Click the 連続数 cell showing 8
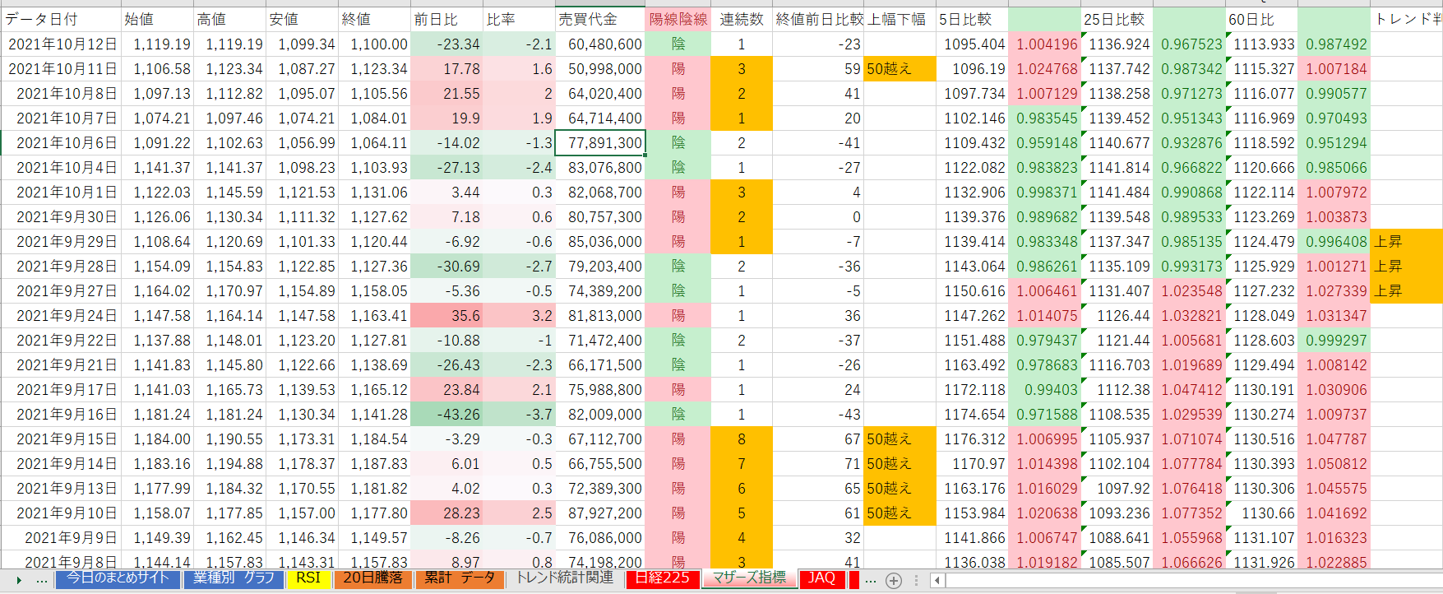The height and width of the screenshot is (594, 1443). coord(742,439)
